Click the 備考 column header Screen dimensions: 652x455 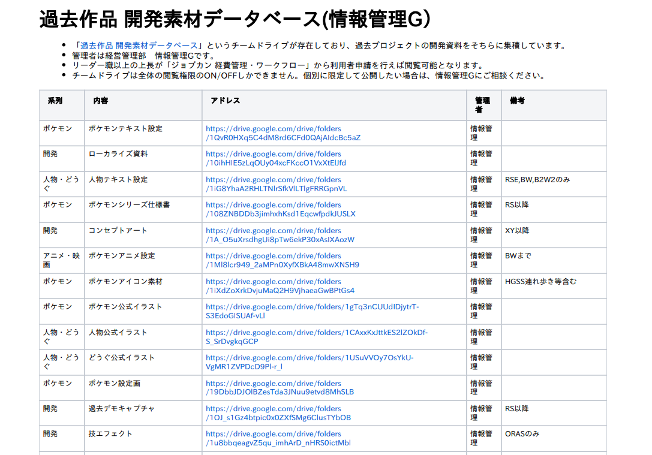(x=517, y=101)
